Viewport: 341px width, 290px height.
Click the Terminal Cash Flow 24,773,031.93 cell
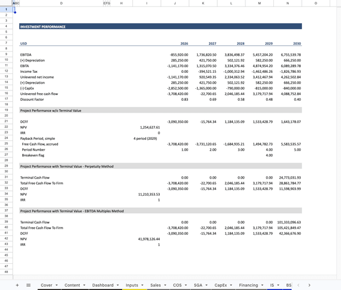pos(288,177)
